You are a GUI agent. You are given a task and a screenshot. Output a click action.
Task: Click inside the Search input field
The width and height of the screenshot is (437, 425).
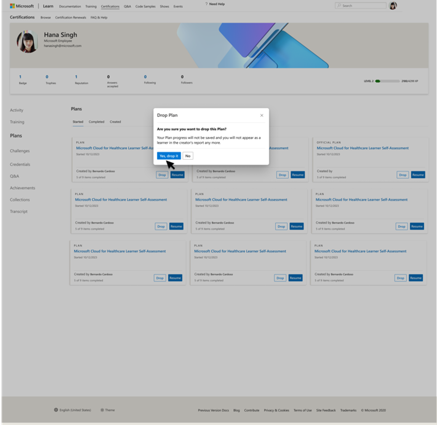pos(361,5)
